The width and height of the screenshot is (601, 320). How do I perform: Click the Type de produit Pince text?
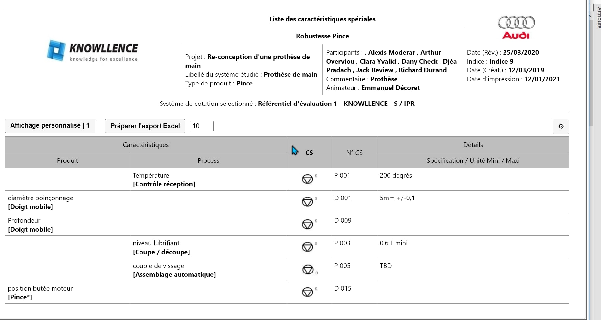pos(219,83)
